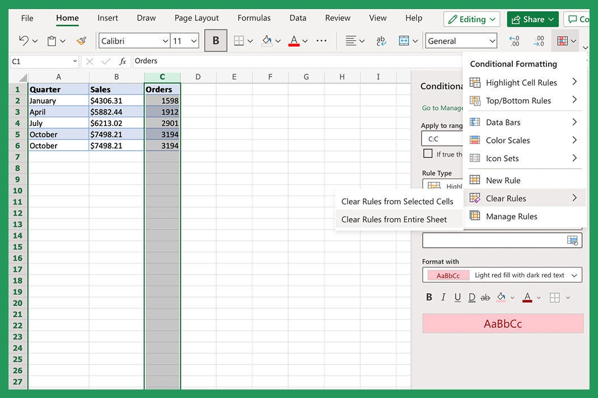The height and width of the screenshot is (398, 598).
Task: Click the Format Painter brush icon
Action: coord(81,41)
